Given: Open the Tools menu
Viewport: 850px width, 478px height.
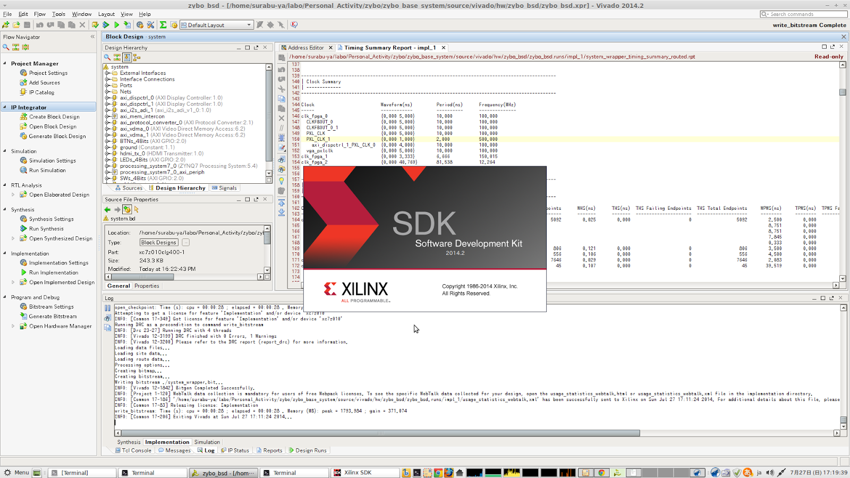Looking at the screenshot, I should (58, 14).
